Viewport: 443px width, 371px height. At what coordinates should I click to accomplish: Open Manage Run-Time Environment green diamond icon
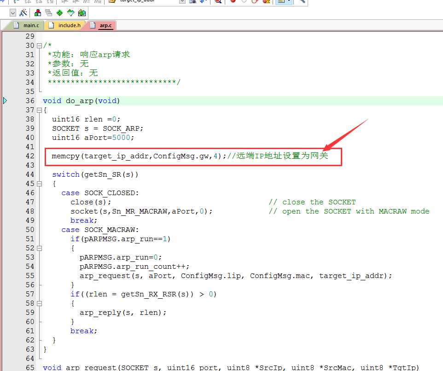coord(59,13)
